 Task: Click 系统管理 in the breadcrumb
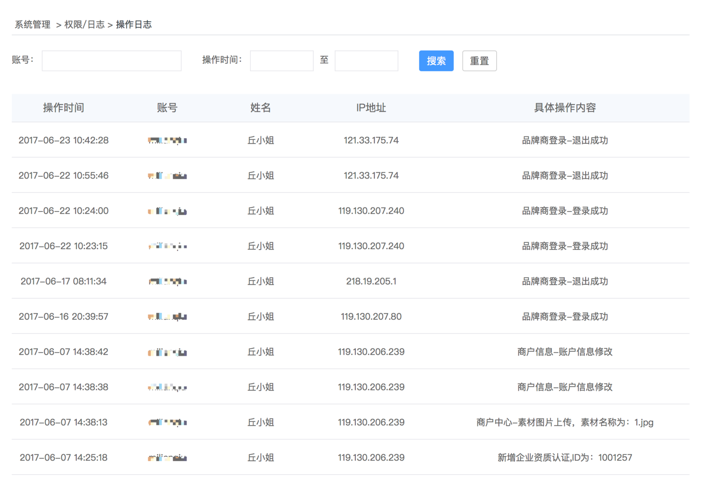[x=32, y=25]
